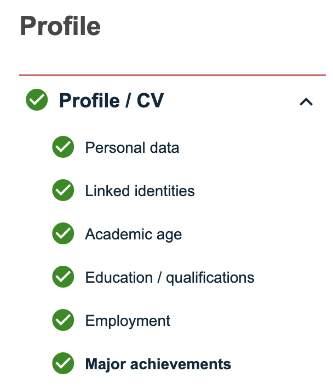Click the Academic age green check icon
This screenshot has width=333, height=389.
point(63,234)
